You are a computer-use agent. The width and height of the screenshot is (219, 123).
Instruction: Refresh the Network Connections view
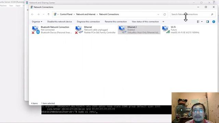[165, 14]
